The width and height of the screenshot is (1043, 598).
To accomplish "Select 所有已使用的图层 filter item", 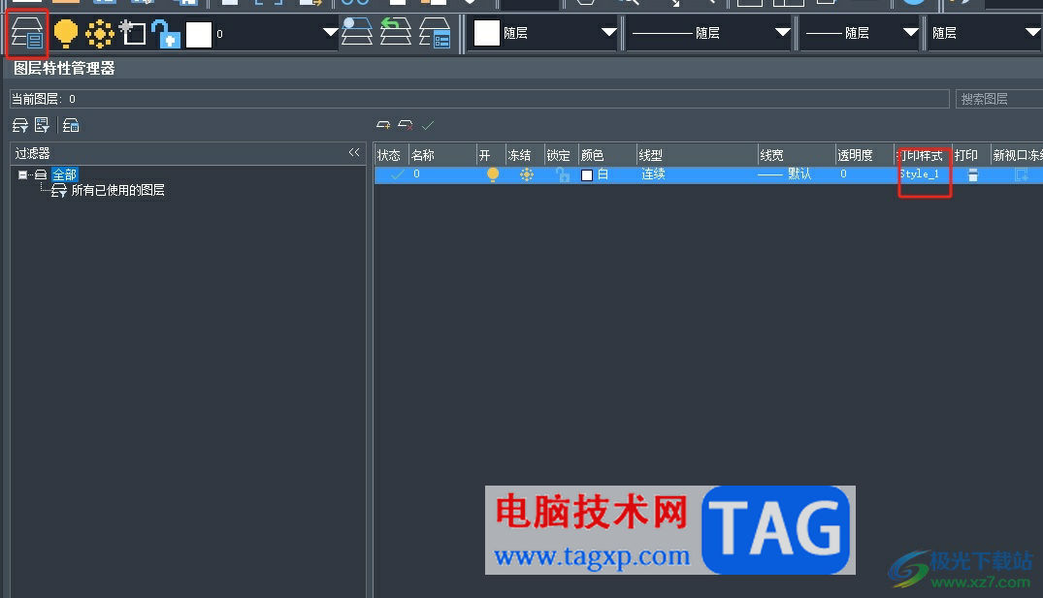I will tap(117, 190).
